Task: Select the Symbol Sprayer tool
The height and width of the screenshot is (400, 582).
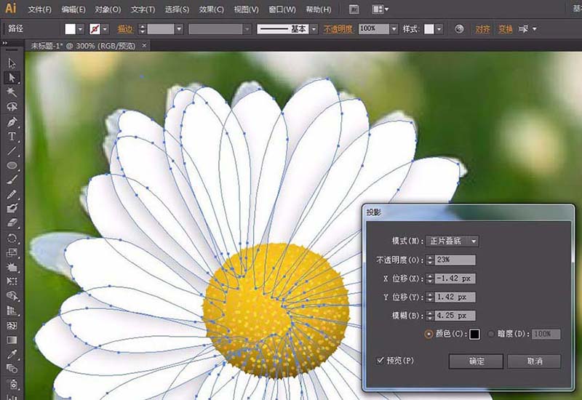Action: [12, 384]
